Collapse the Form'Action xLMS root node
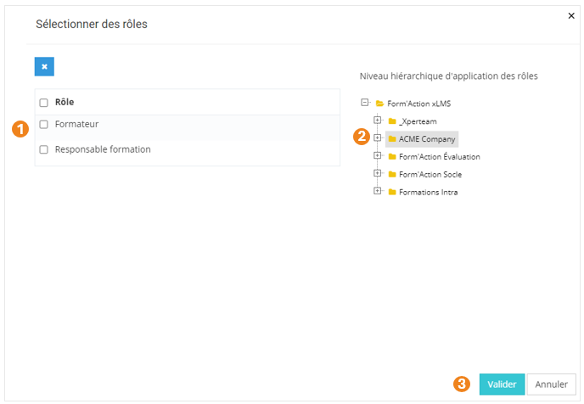Image resolution: width=584 pixels, height=404 pixels. tap(365, 102)
